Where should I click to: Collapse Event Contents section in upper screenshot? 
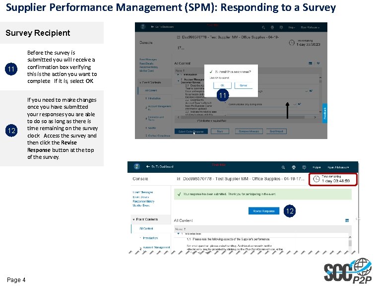pyautogui.click(x=140, y=82)
